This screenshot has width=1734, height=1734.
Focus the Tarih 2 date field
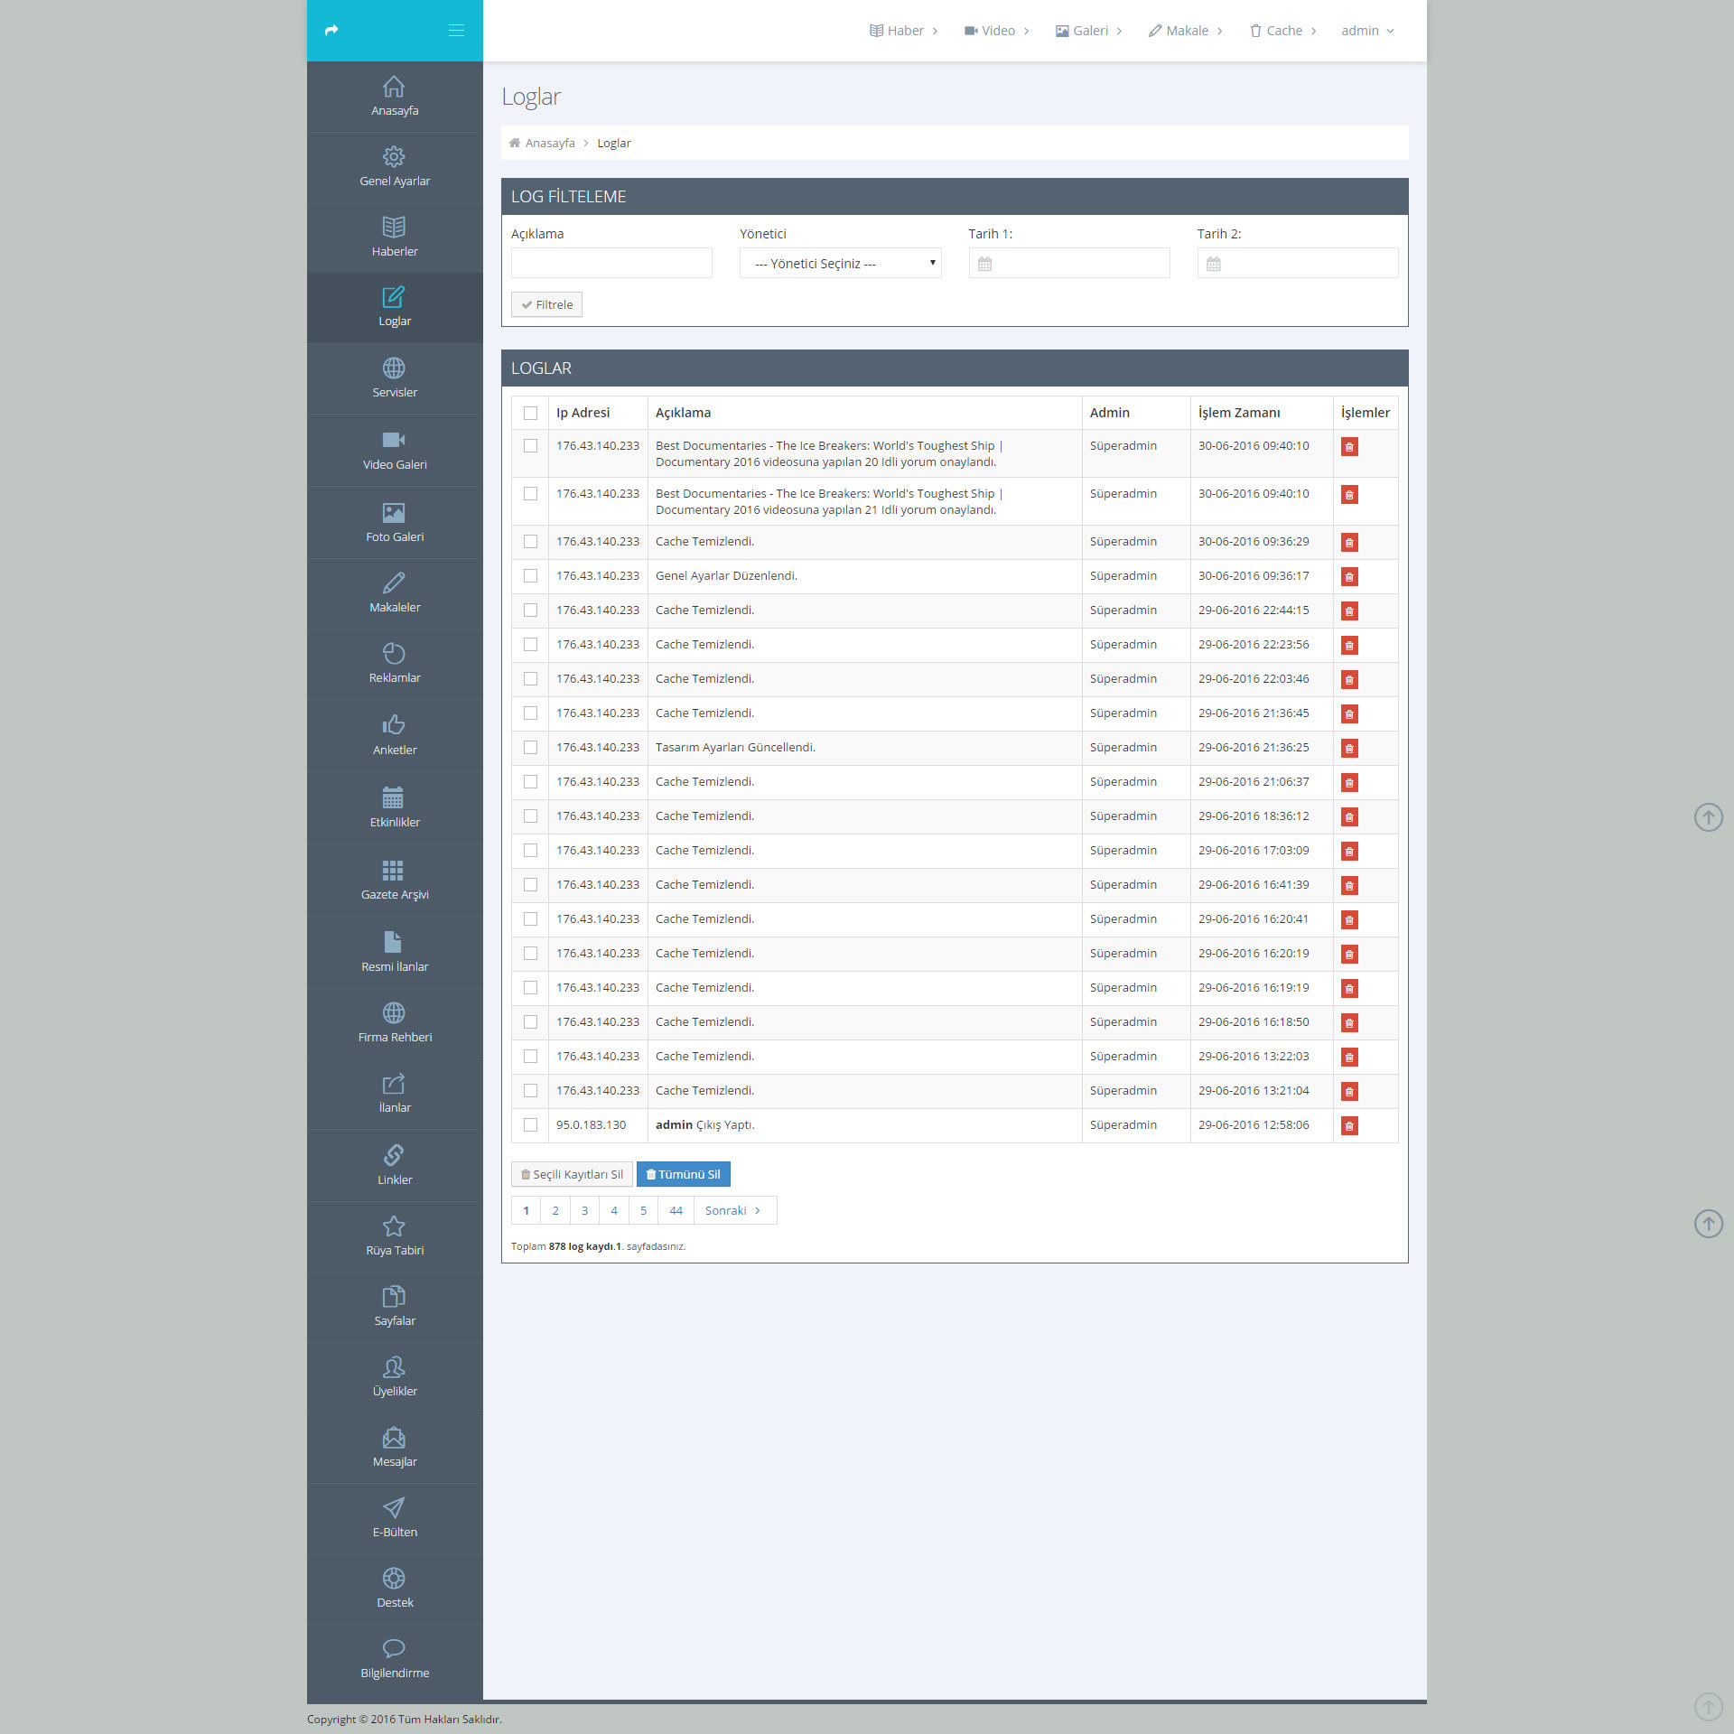tap(1298, 263)
